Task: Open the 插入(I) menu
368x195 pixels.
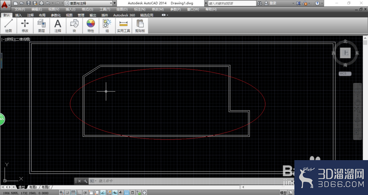Action: [x=70, y=9]
